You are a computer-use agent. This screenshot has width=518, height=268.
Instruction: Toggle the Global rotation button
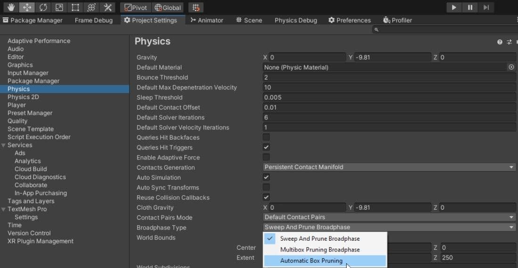click(x=168, y=8)
